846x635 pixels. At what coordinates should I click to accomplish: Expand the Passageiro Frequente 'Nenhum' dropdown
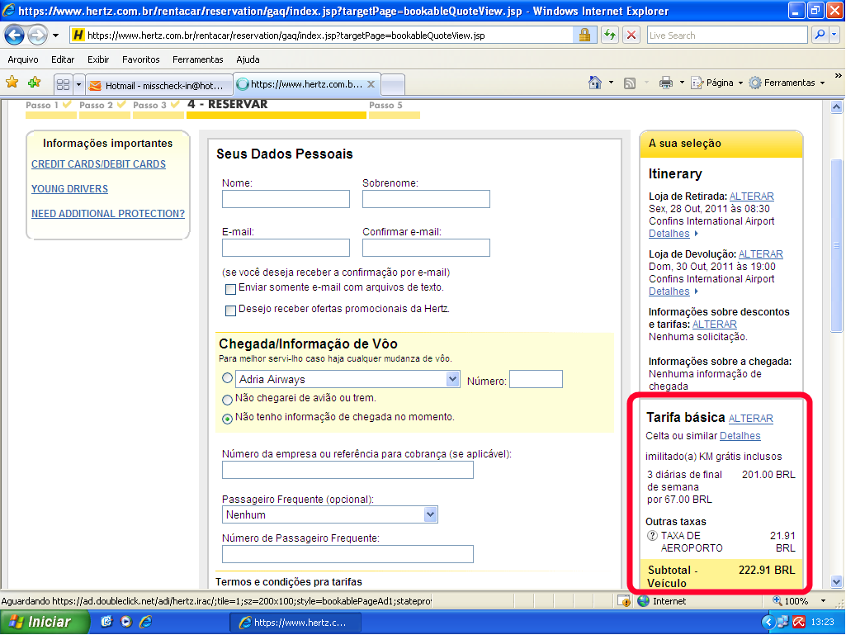coord(430,514)
